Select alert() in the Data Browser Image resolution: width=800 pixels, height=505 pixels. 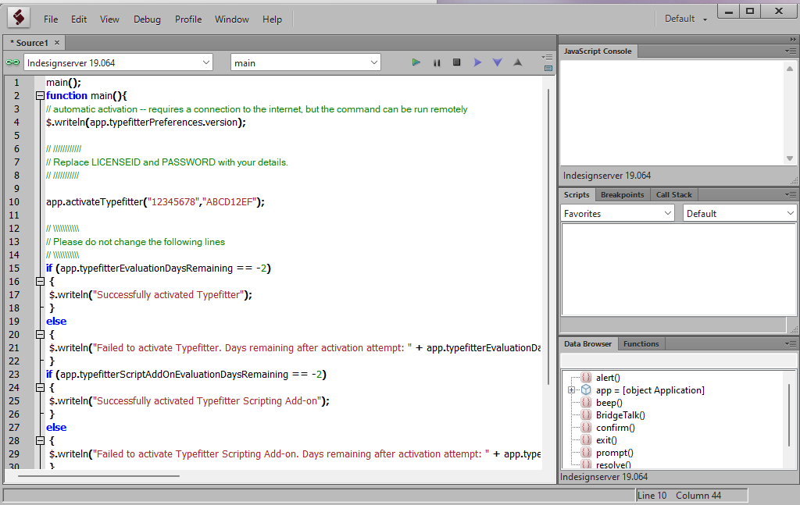pyautogui.click(x=608, y=378)
